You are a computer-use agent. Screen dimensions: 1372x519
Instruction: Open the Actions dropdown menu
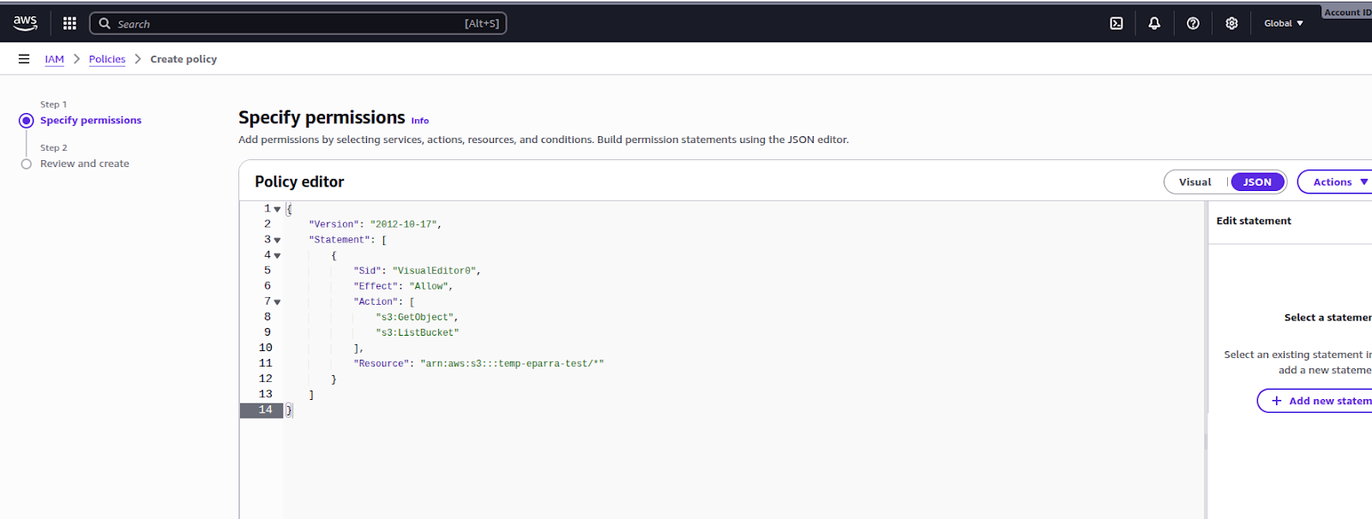(1339, 182)
